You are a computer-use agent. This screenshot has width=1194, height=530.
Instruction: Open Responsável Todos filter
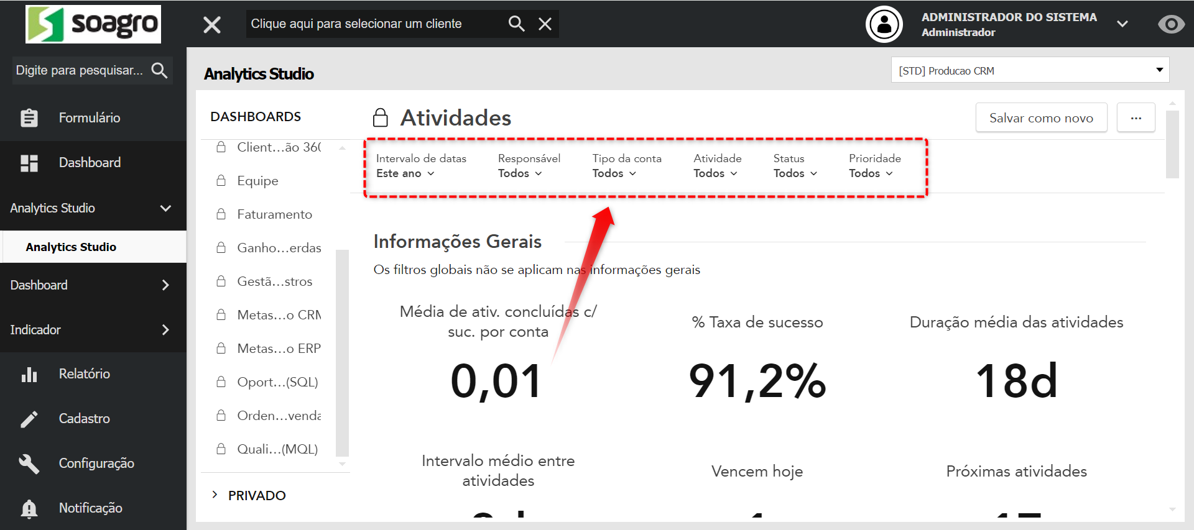click(x=529, y=166)
